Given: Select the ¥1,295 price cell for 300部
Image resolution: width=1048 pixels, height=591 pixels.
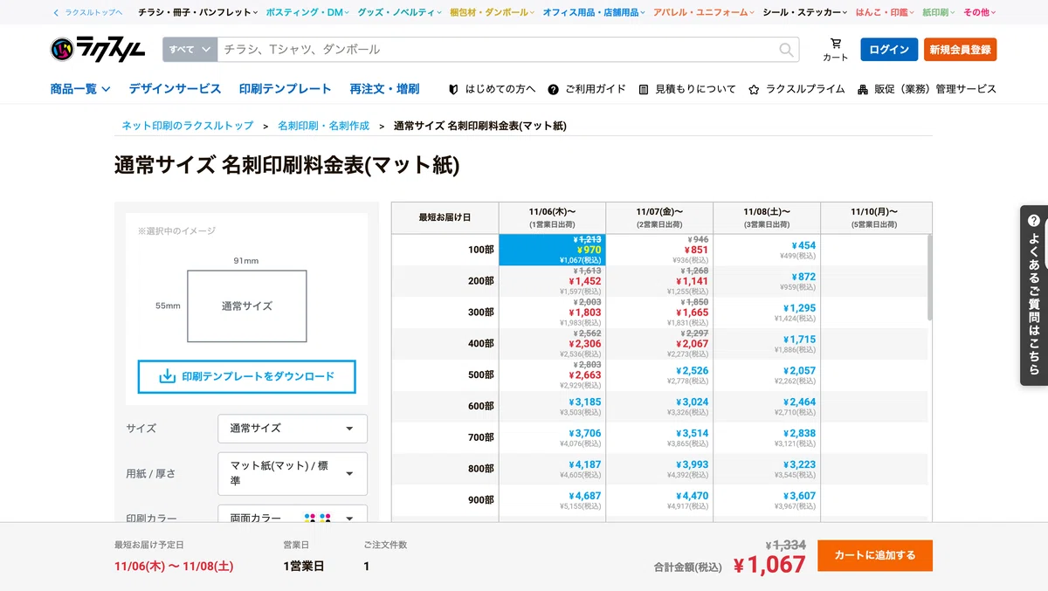Looking at the screenshot, I should point(767,313).
